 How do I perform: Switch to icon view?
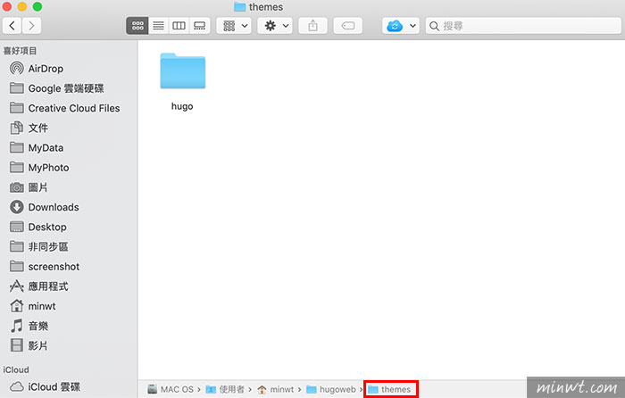pyautogui.click(x=137, y=26)
